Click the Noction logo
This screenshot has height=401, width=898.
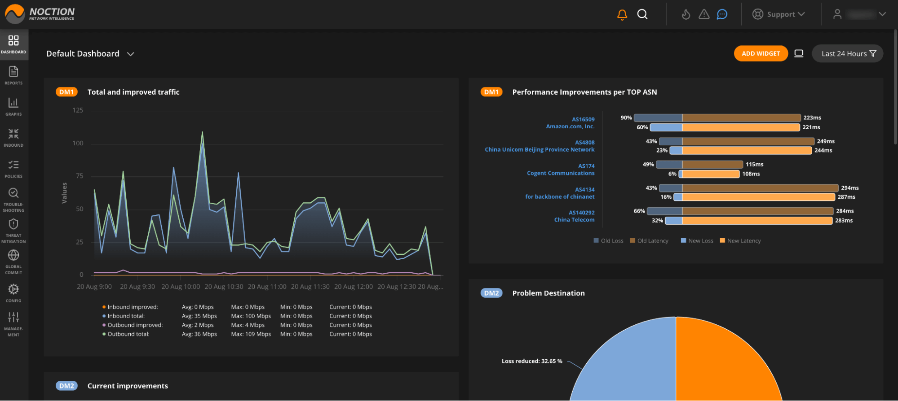40,14
